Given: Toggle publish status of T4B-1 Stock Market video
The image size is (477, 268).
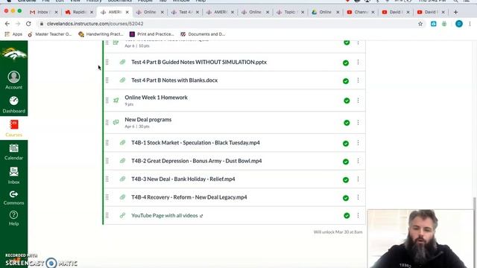Looking at the screenshot, I should click(x=346, y=144).
